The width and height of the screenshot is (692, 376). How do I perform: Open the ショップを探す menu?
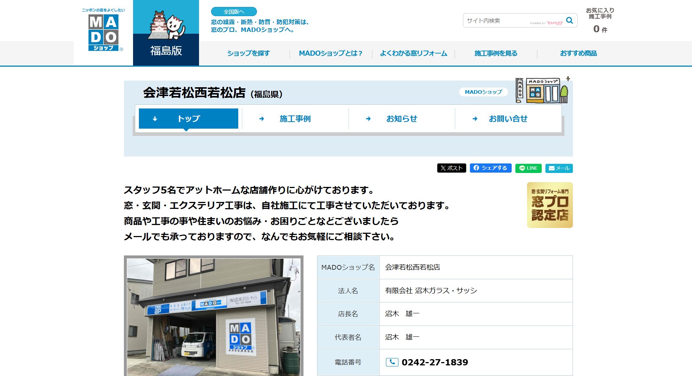248,54
